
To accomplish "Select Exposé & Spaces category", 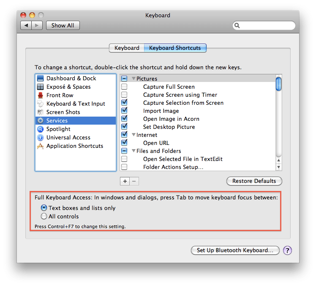I will (x=76, y=87).
